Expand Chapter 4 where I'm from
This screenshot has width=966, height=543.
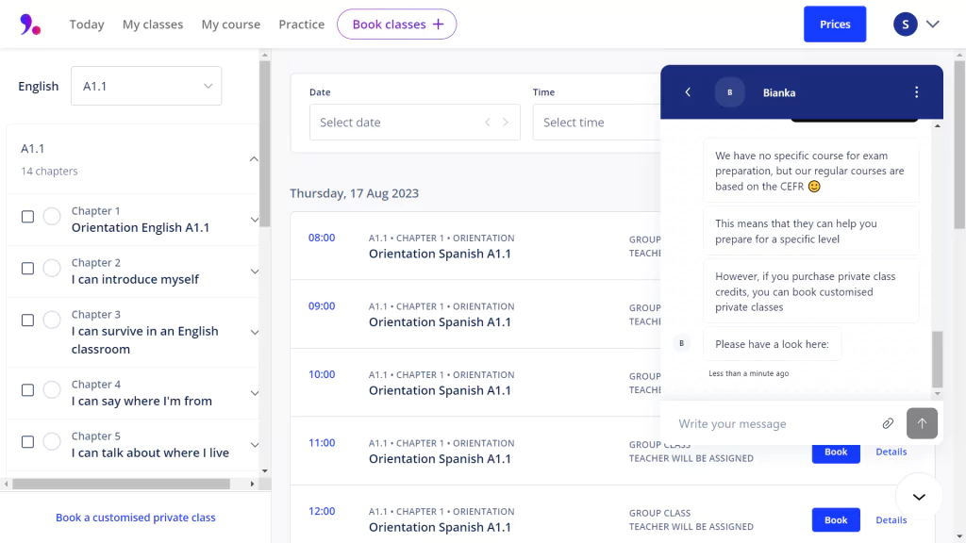click(x=255, y=393)
